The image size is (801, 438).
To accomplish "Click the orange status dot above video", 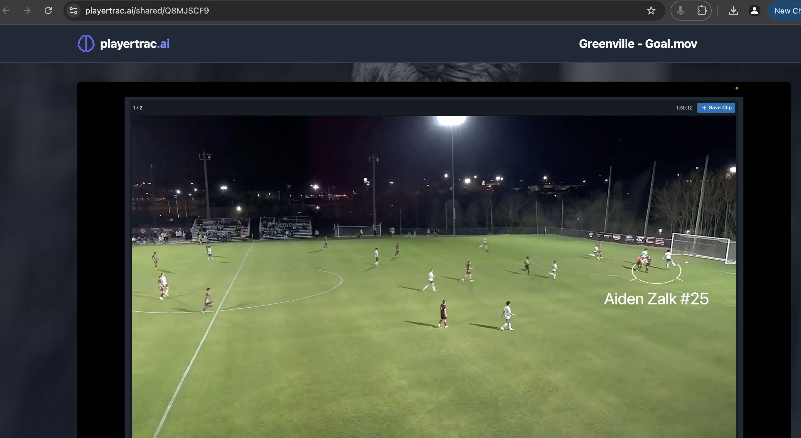I will point(737,88).
